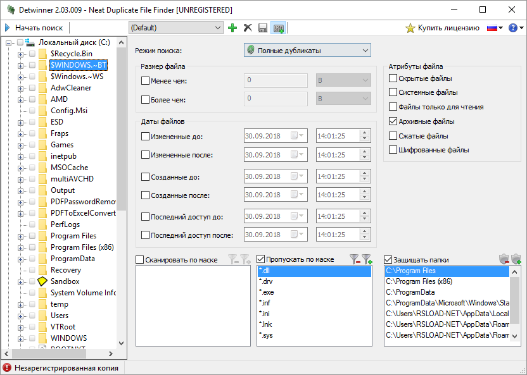Expand the WINDOWS folder node
The image size is (527, 375).
point(20,339)
